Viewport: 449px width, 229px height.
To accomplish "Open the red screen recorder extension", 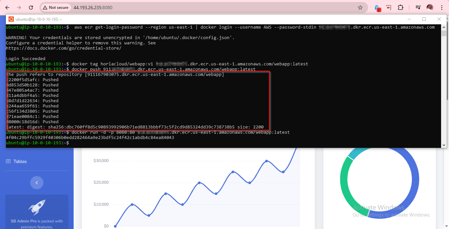I will pos(389,7).
